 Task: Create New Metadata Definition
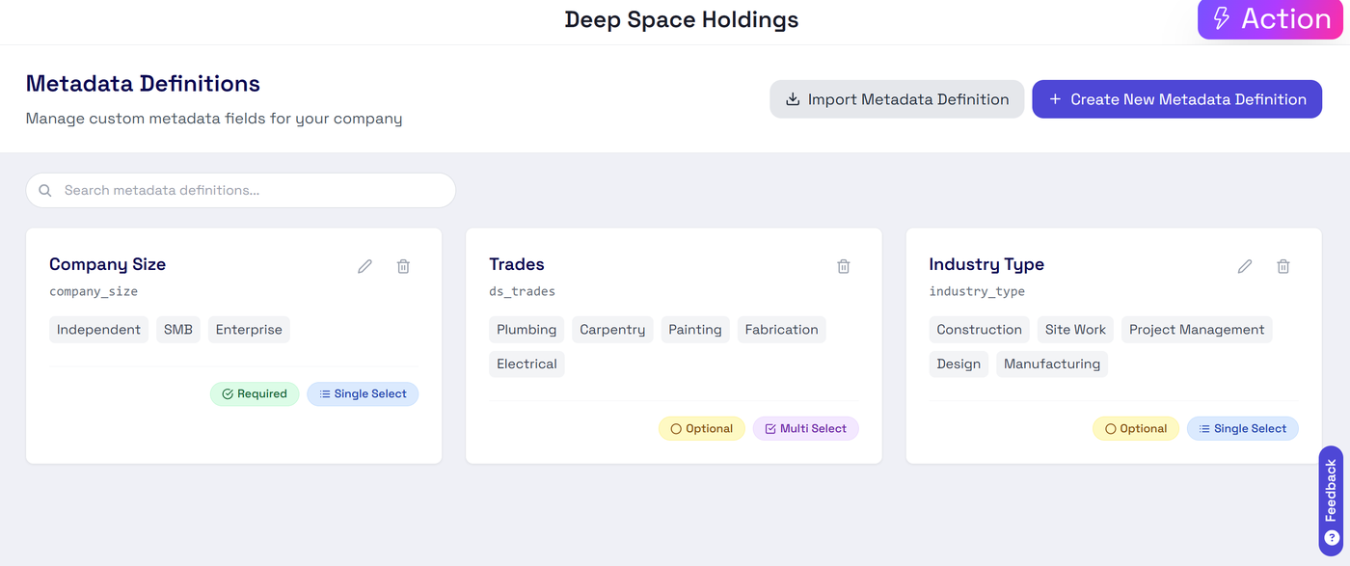pyautogui.click(x=1176, y=99)
